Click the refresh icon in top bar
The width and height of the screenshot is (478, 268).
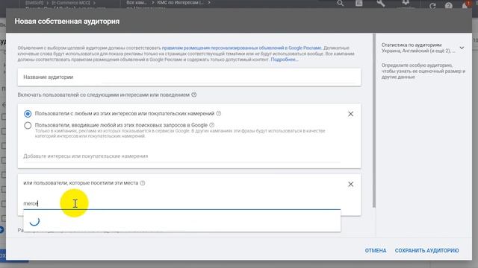pos(432,5)
